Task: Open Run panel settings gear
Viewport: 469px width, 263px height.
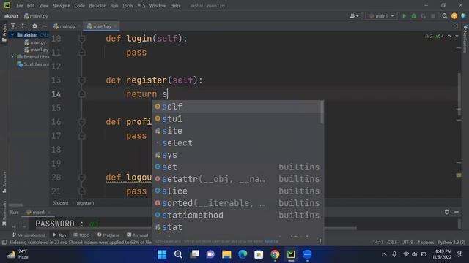Action: coord(447,212)
